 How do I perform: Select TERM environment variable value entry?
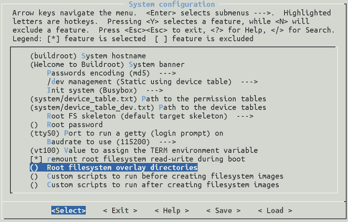coord(134,150)
